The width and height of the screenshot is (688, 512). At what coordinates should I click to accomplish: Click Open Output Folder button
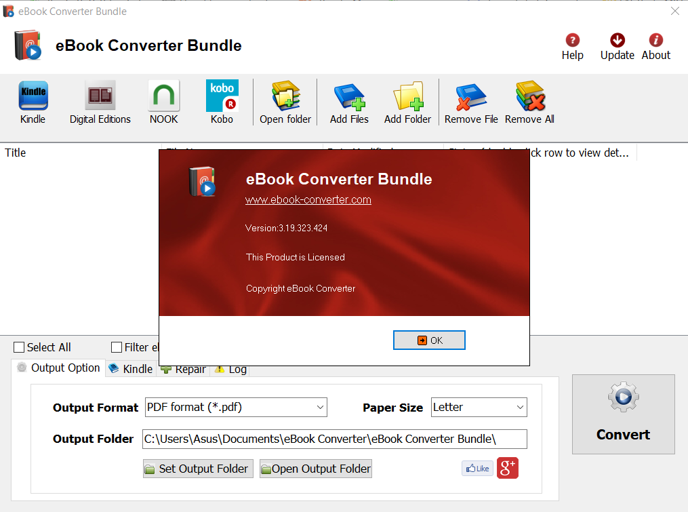tap(316, 469)
